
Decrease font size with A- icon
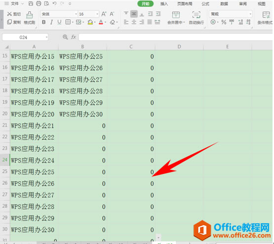click(x=112, y=14)
